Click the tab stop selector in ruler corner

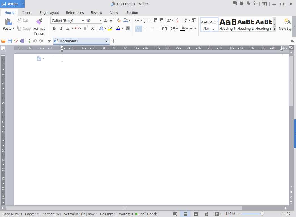[3, 48]
